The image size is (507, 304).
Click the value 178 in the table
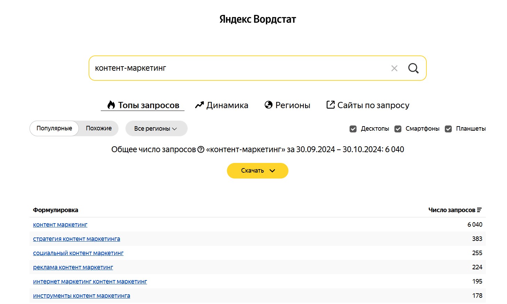(x=477, y=296)
